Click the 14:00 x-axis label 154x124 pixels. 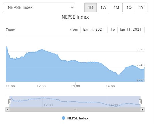coord(110,86)
